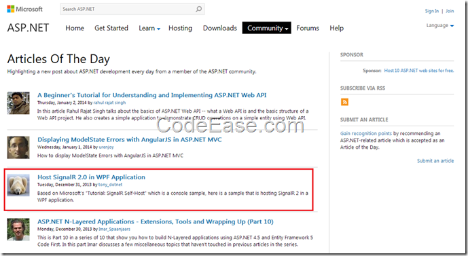This screenshot has height=256, width=468.
Task: Open the Submit an article link
Action: click(x=435, y=161)
